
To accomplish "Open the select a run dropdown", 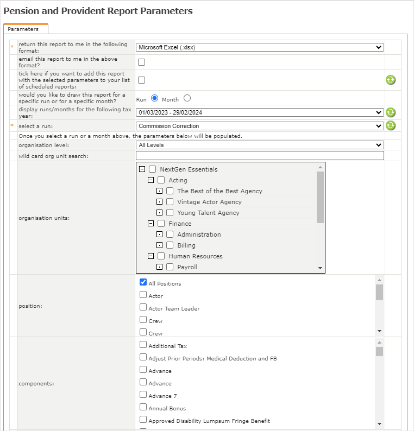I will [260, 126].
